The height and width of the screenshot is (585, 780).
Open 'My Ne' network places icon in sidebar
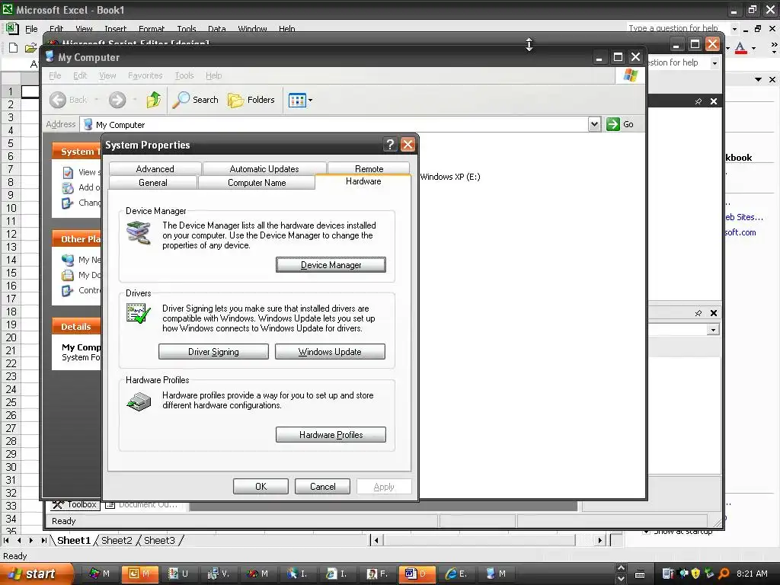click(68, 260)
